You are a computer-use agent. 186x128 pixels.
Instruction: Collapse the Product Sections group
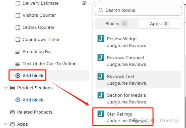coord(6,88)
